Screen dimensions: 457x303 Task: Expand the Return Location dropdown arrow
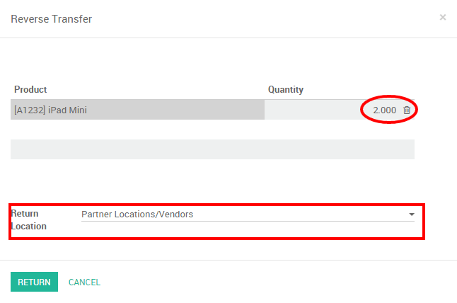[x=411, y=215]
